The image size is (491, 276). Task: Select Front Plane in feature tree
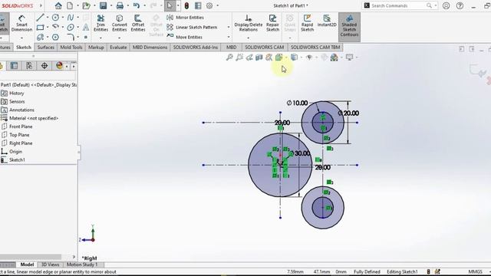21,127
